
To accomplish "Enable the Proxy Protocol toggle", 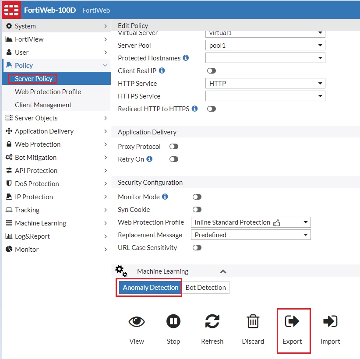I will click(174, 147).
